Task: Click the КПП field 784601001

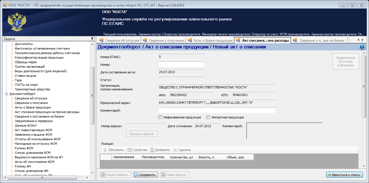Action: coord(253,95)
